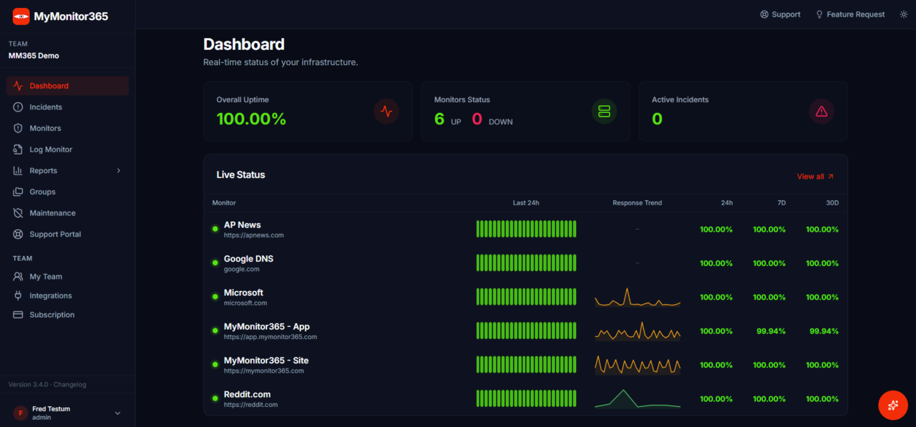The width and height of the screenshot is (916, 427).
Task: Click the https://app.mymonitor365.com URL text
Action: (271, 337)
